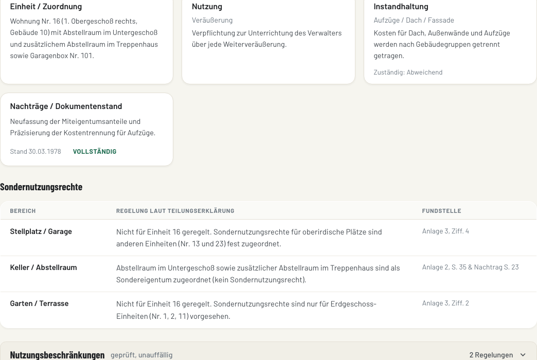Image resolution: width=537 pixels, height=360 pixels.
Task: Click the Instandhaltung card title
Action: [401, 7]
